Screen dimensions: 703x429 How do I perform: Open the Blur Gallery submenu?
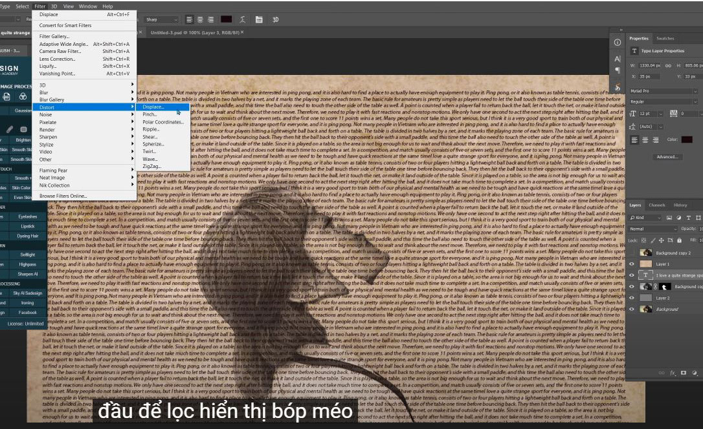(52, 99)
